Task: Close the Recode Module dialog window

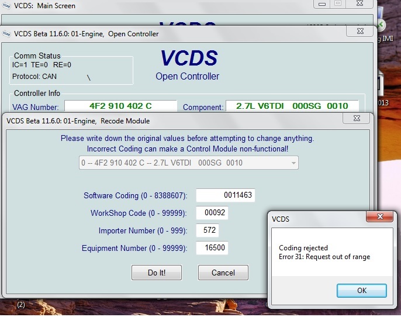Action: coord(356,119)
